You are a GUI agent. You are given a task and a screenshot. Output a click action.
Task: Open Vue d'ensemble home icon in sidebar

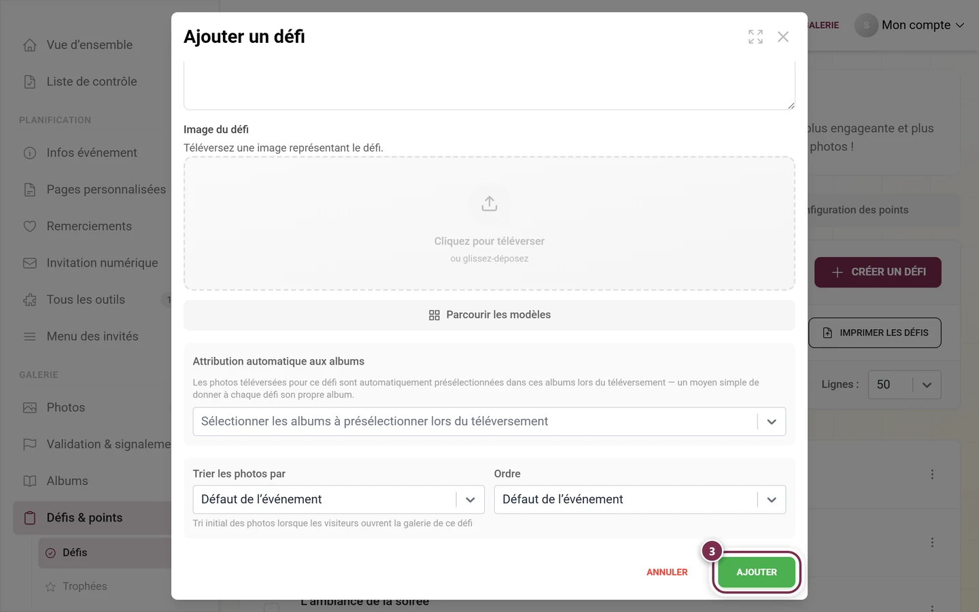[30, 45]
